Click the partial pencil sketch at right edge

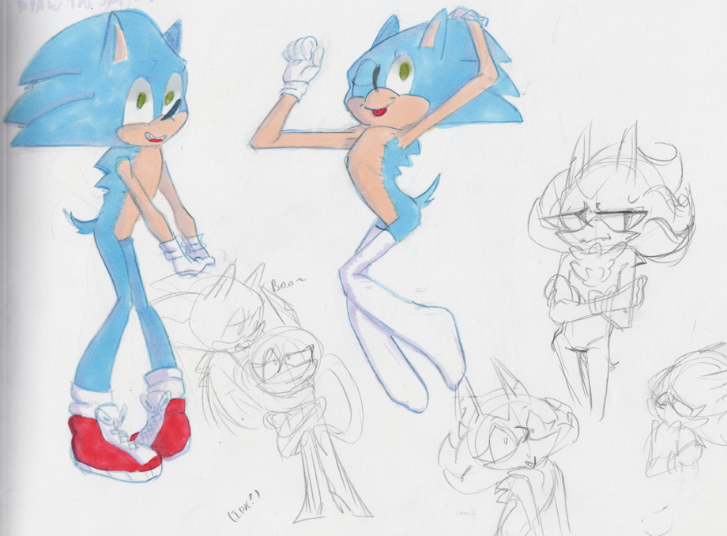[x=687, y=411]
